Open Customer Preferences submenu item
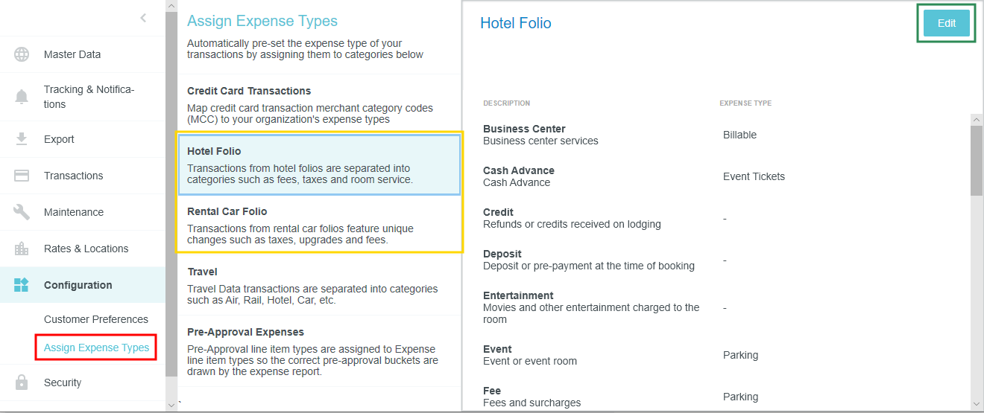 tap(96, 319)
